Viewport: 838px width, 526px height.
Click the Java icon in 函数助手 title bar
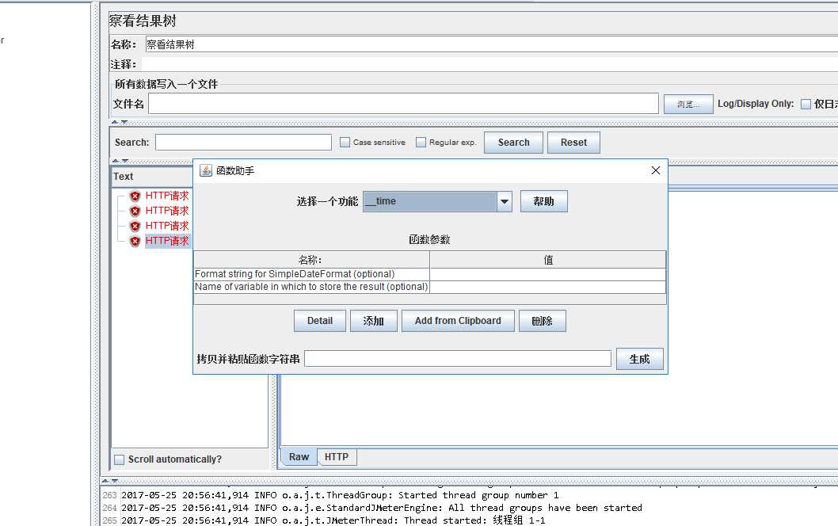click(206, 170)
